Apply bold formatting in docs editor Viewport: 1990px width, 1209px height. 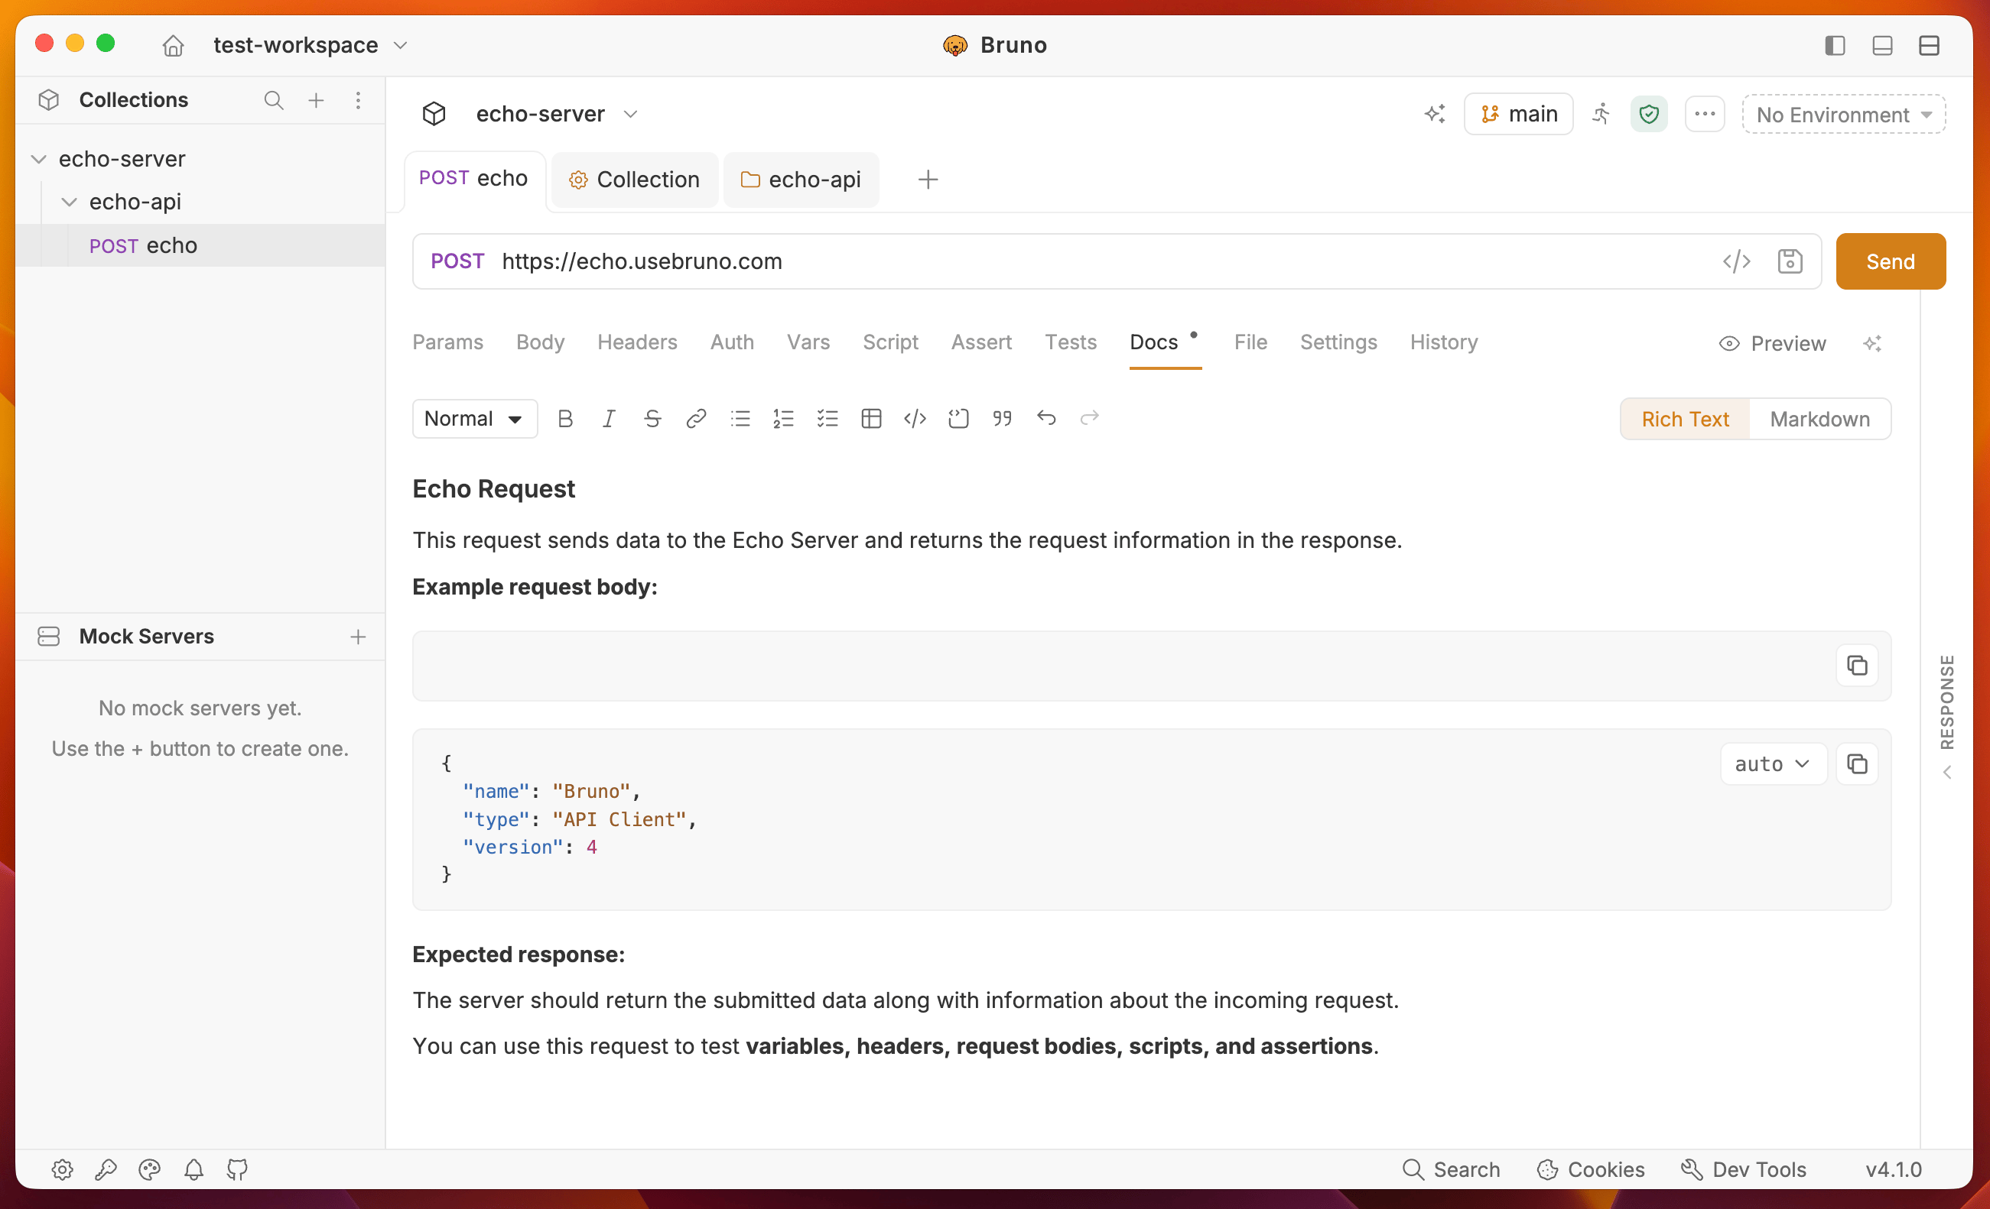[x=565, y=419]
